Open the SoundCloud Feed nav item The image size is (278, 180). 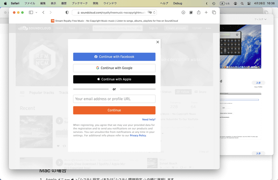tap(72, 28)
